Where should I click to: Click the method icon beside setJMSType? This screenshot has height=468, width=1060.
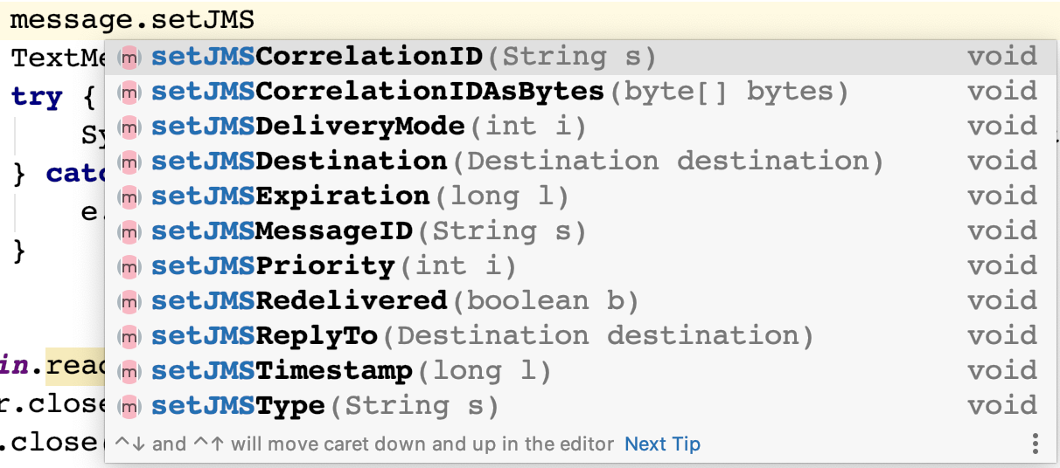pos(129,406)
